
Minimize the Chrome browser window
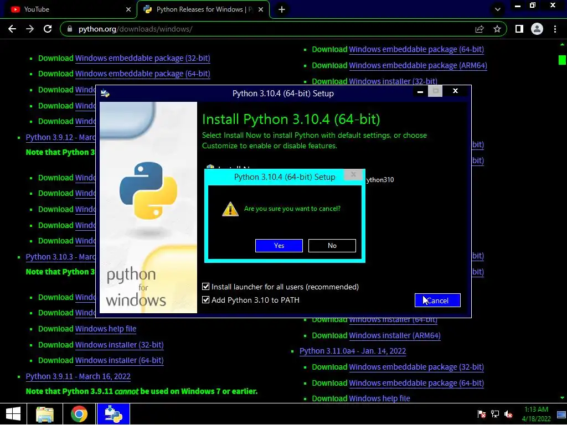coord(518,6)
